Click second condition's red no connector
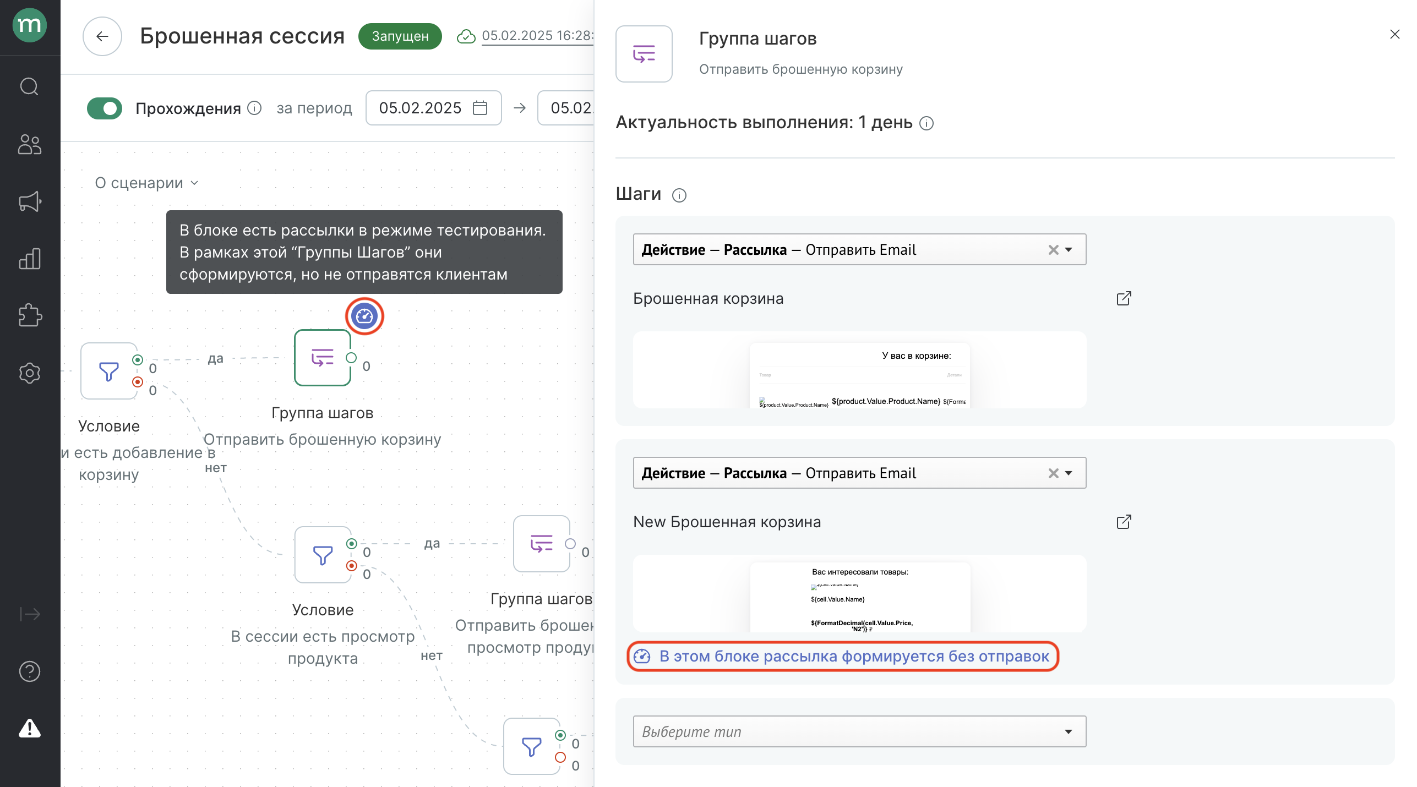This screenshot has width=1417, height=787. tap(352, 566)
